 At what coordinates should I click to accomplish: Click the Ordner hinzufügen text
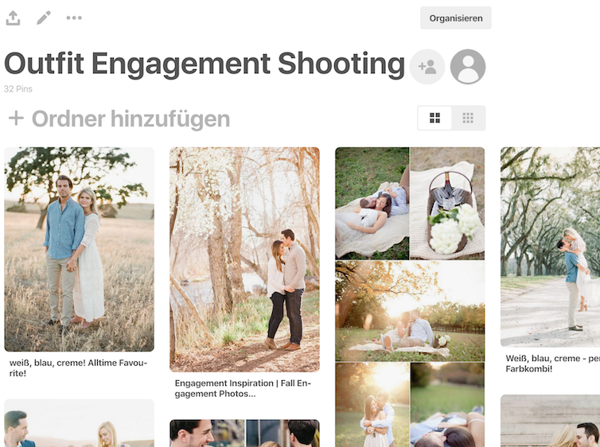pos(131,119)
